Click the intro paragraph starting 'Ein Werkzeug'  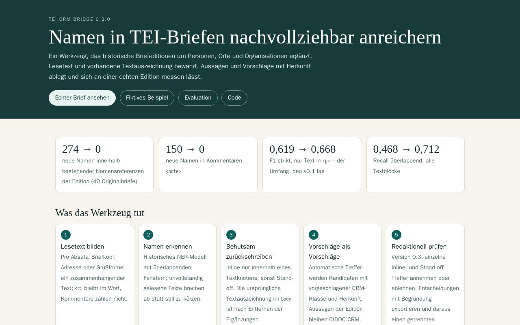pos(180,66)
